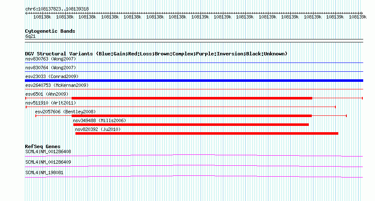The width and height of the screenshot is (375, 201).
Task: Open the SCML4|NM_001286408 transcript label
Action: click(48, 152)
